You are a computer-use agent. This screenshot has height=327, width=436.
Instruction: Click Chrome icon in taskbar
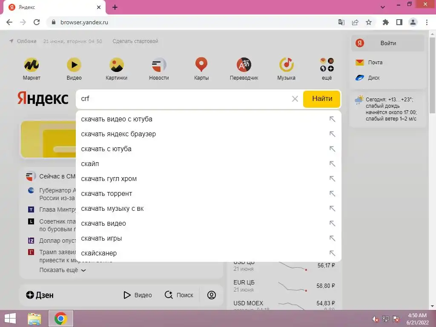pos(61,318)
